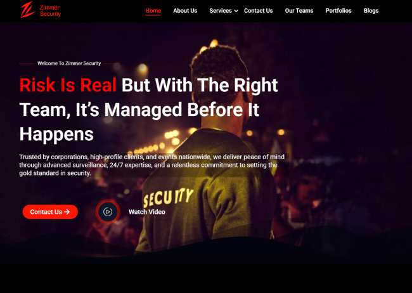The image size is (412, 293).
Task: Open the Blogs page
Action: 371,11
